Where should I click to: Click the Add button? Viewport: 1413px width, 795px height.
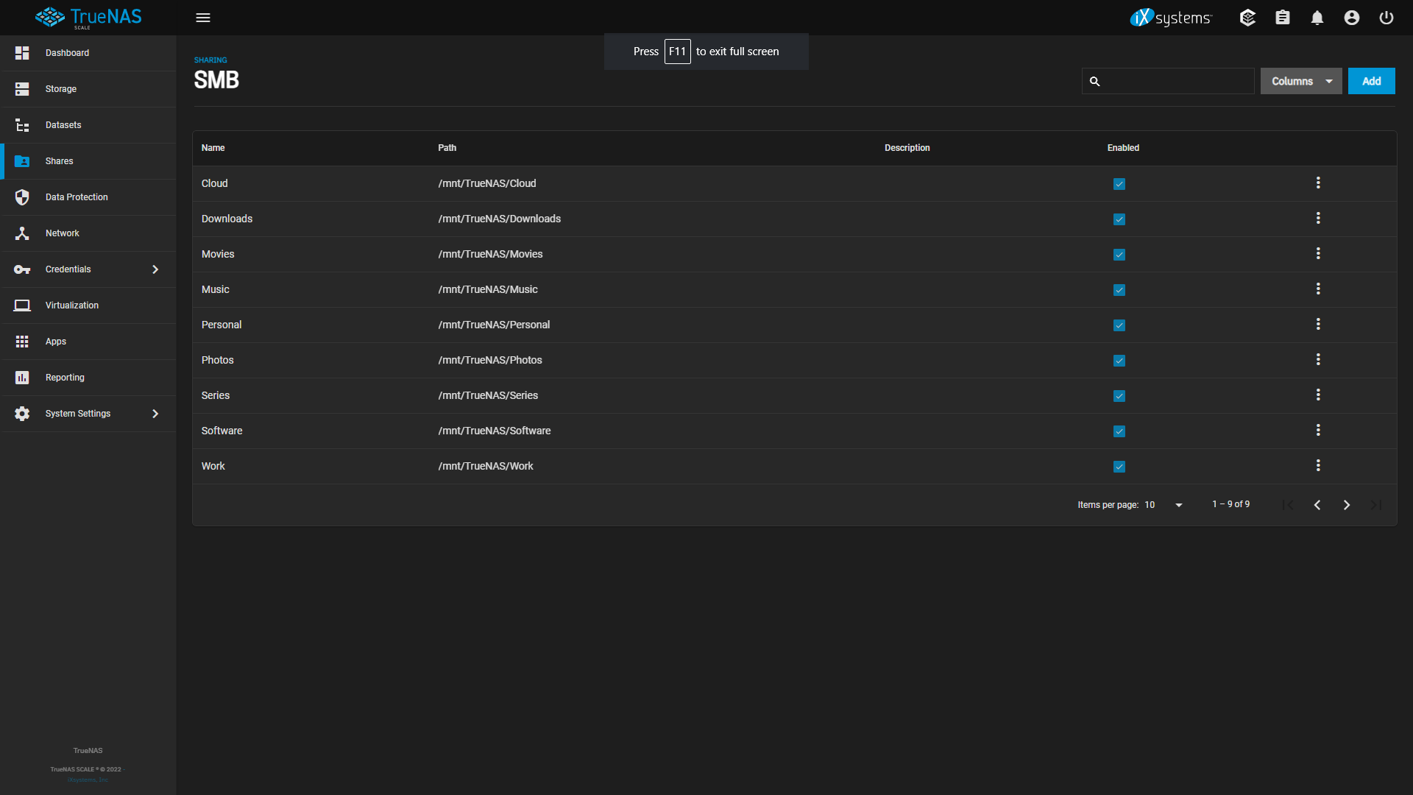[x=1371, y=81]
